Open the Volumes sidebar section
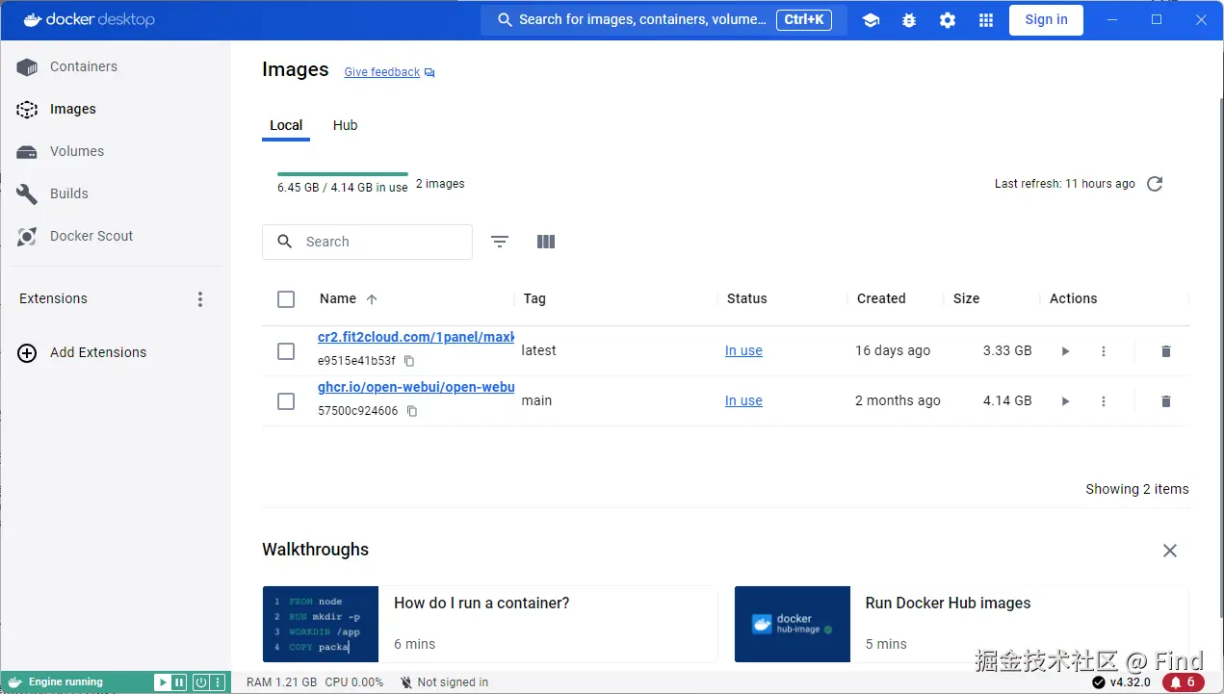The height and width of the screenshot is (694, 1224). click(116, 151)
